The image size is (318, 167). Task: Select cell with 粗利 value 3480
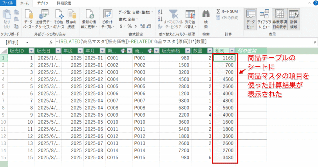(x=224, y=158)
